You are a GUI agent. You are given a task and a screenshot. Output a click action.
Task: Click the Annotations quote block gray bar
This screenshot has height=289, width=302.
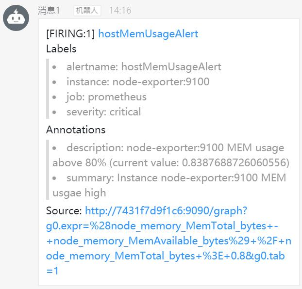click(x=48, y=170)
